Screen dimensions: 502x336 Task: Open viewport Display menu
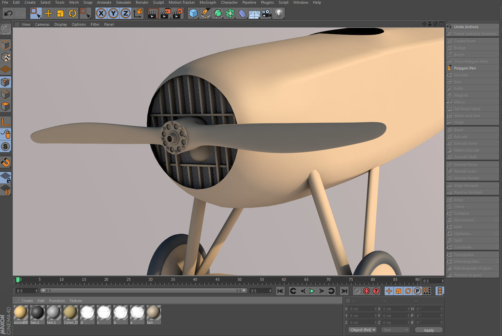click(60, 24)
